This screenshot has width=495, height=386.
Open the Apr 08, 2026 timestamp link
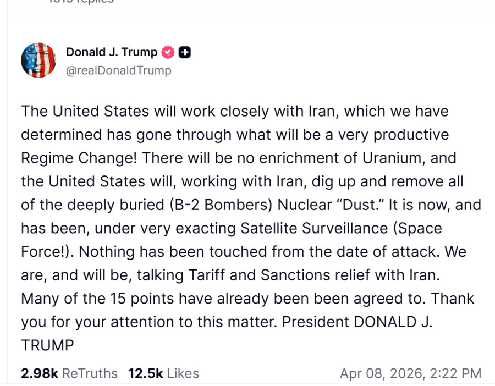pyautogui.click(x=410, y=373)
